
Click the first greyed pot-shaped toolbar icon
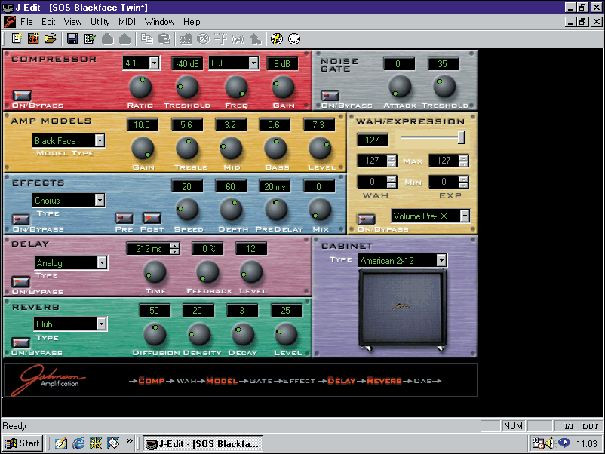pyautogui.click(x=108, y=39)
